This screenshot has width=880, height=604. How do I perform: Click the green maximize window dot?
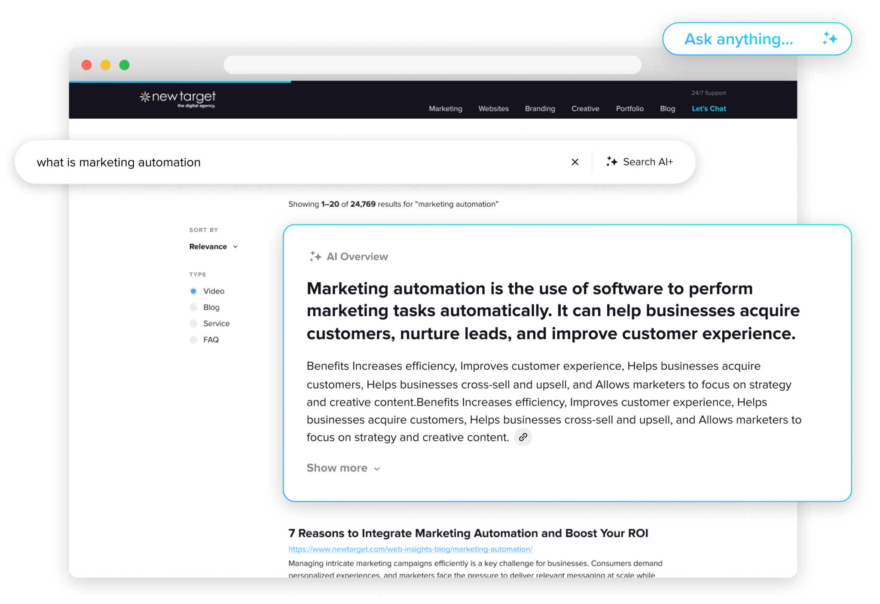(124, 65)
